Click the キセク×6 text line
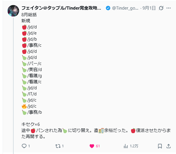176x154 pixels. pos(31,124)
